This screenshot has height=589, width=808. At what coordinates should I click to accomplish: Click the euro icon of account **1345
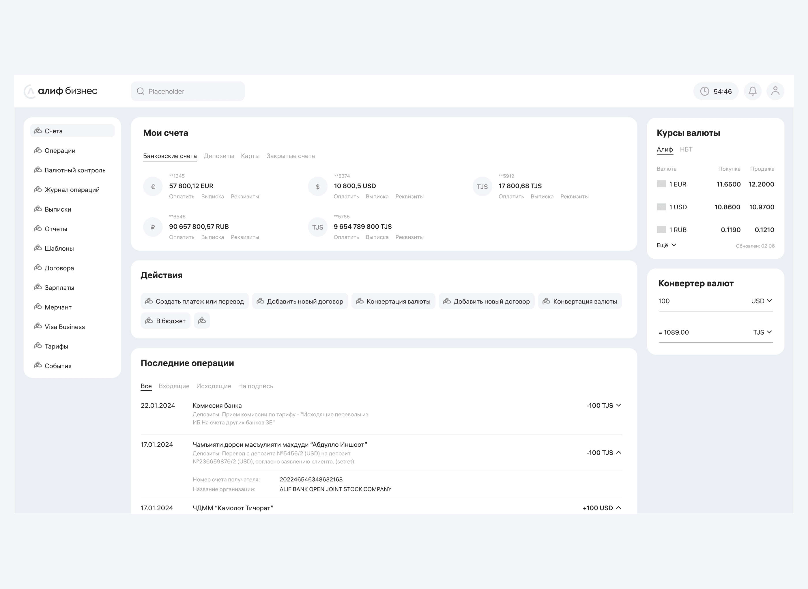click(x=153, y=187)
